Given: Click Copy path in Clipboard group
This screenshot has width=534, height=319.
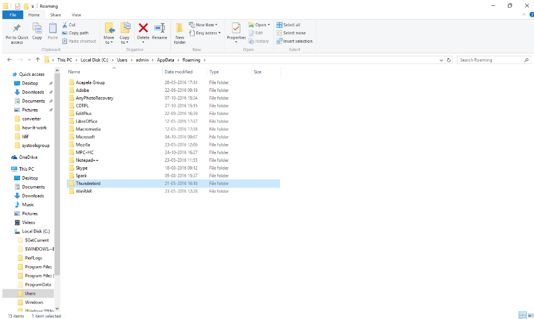Looking at the screenshot, I should (75, 33).
